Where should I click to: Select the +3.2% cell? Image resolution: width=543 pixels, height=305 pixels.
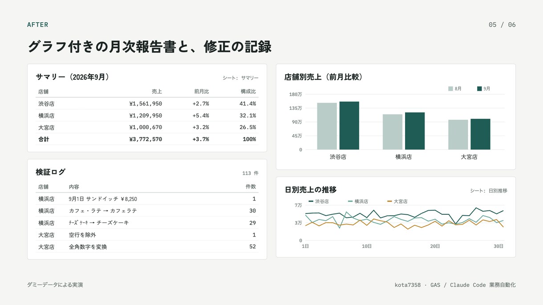click(201, 128)
